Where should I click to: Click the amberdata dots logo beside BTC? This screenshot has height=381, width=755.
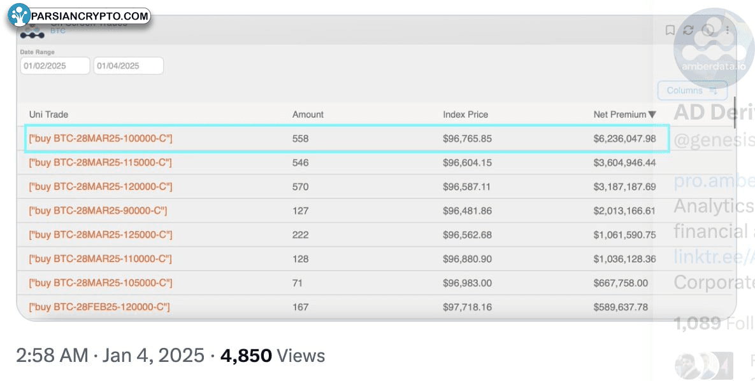pos(32,33)
